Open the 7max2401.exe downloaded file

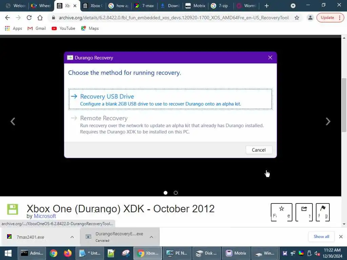(x=30, y=237)
